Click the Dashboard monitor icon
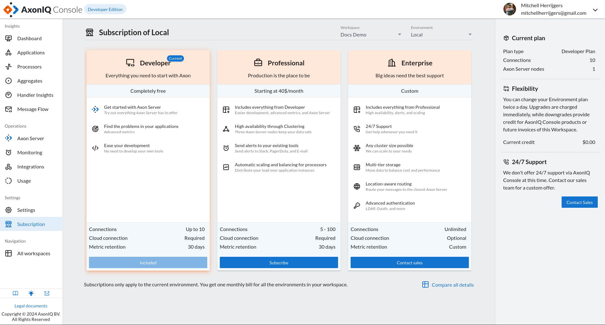The height and width of the screenshot is (325, 605). (x=8, y=38)
